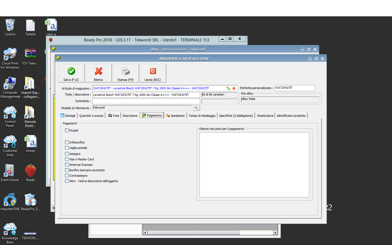The image size is (392, 245).
Task: Enable the Visa o Master Card checkbox
Action: [67, 159]
